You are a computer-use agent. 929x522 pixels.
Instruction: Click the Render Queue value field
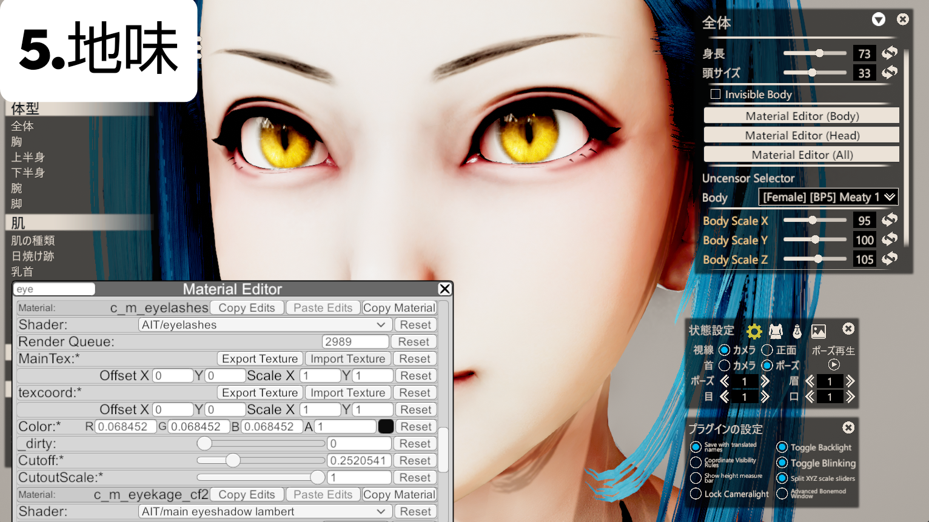click(x=355, y=342)
